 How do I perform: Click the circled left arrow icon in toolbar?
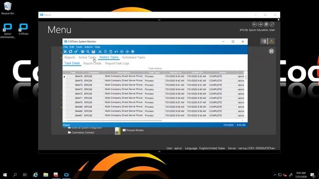[x=122, y=52]
